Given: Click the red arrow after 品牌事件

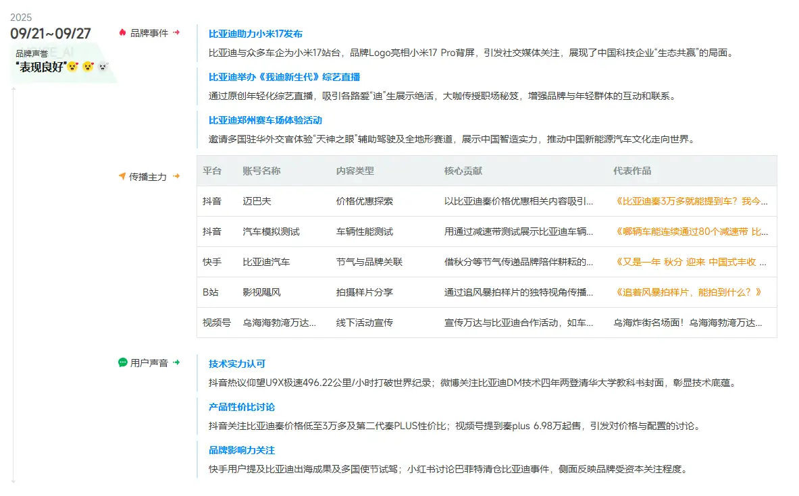Looking at the screenshot, I should [176, 32].
